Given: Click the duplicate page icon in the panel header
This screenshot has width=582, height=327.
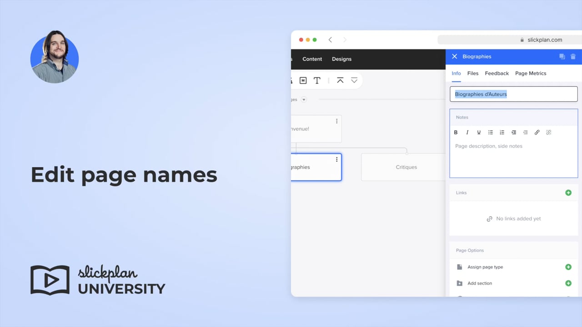Looking at the screenshot, I should (562, 57).
